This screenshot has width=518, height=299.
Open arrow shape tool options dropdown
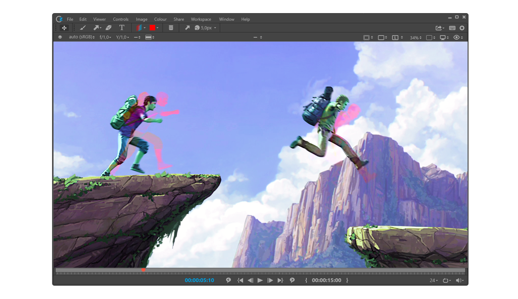point(101,28)
